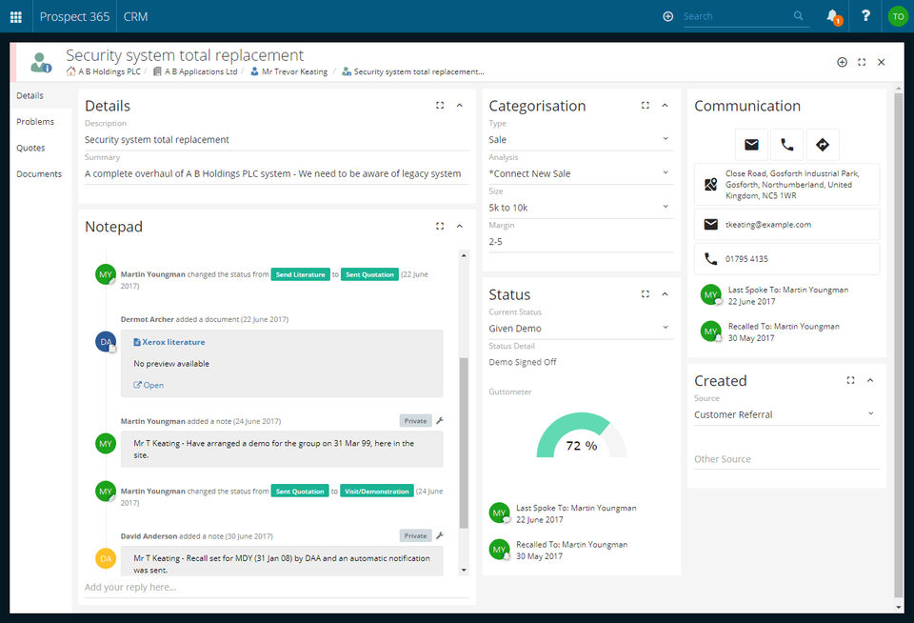914x623 pixels.
Task: Click the directions button in Communication
Action: click(823, 145)
